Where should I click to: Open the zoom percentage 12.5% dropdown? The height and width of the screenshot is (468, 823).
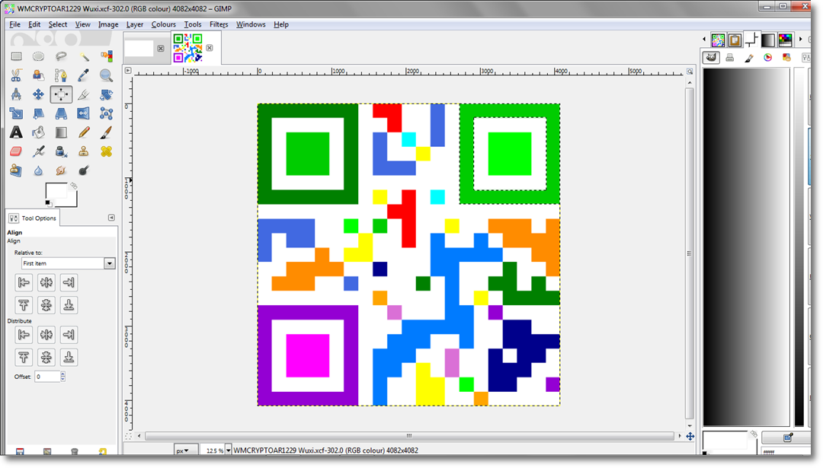[229, 450]
